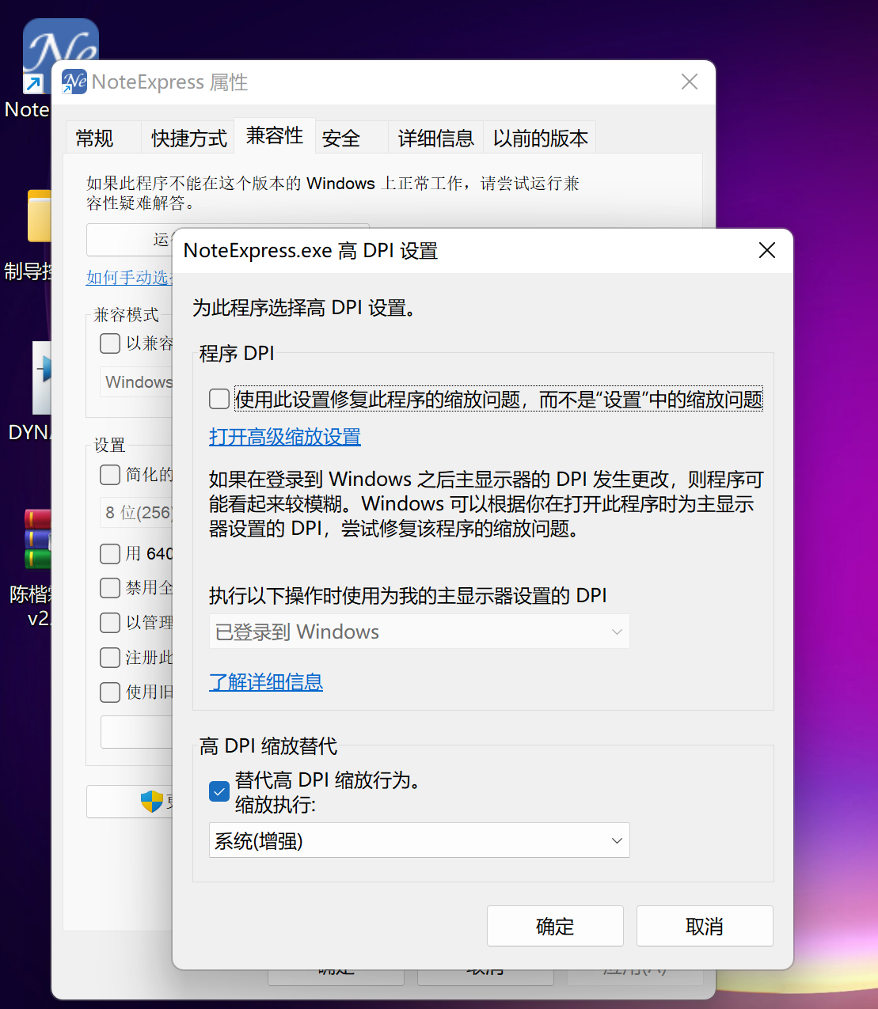This screenshot has width=878, height=1009.
Task: Click the 为此程序选择高 DPI 设置 heading text
Action: pos(305,308)
